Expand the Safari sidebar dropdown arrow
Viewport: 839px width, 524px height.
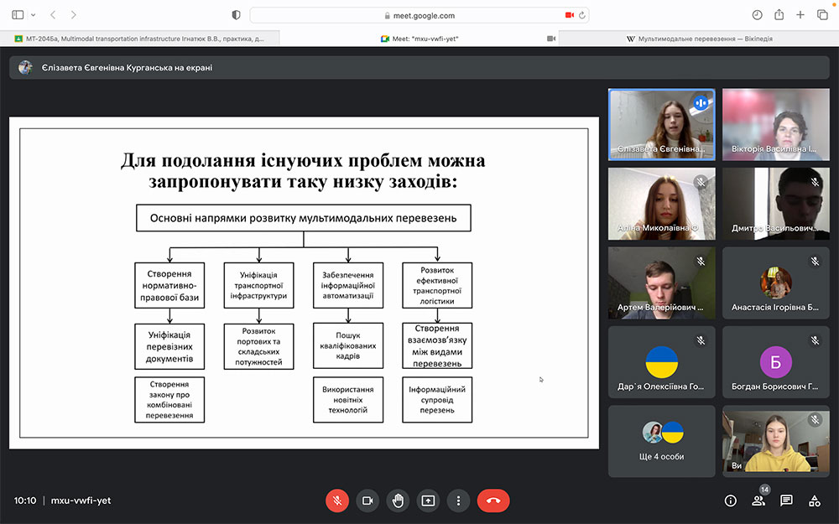click(33, 15)
